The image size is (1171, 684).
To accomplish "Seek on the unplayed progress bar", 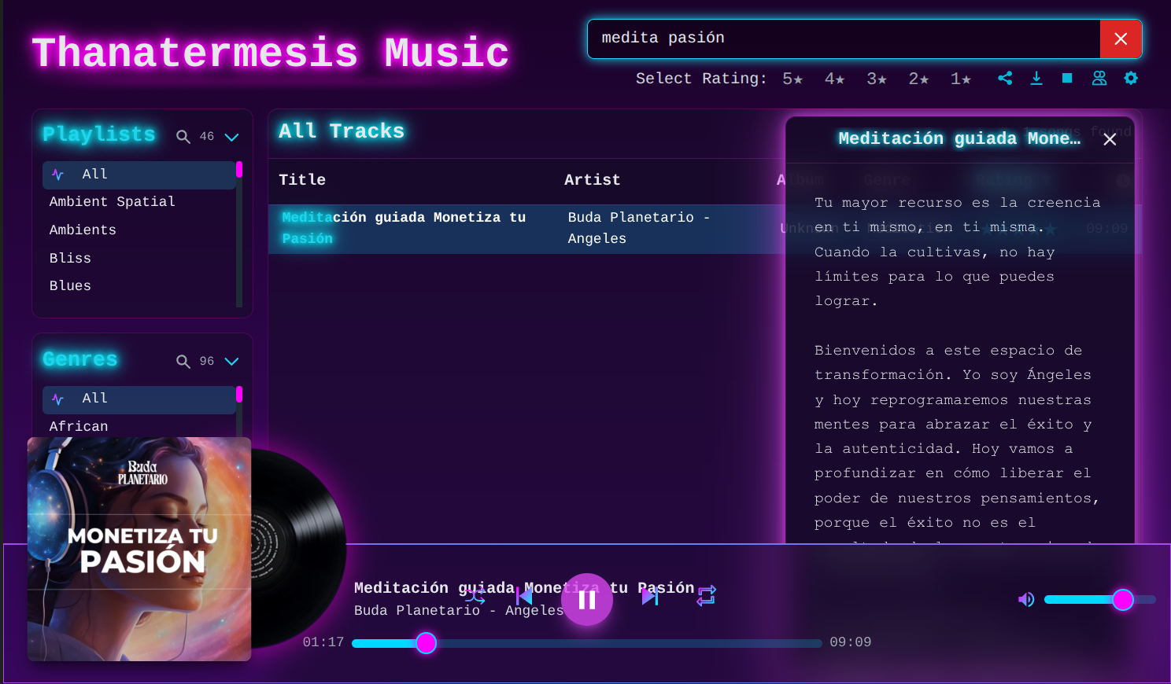I will (629, 643).
